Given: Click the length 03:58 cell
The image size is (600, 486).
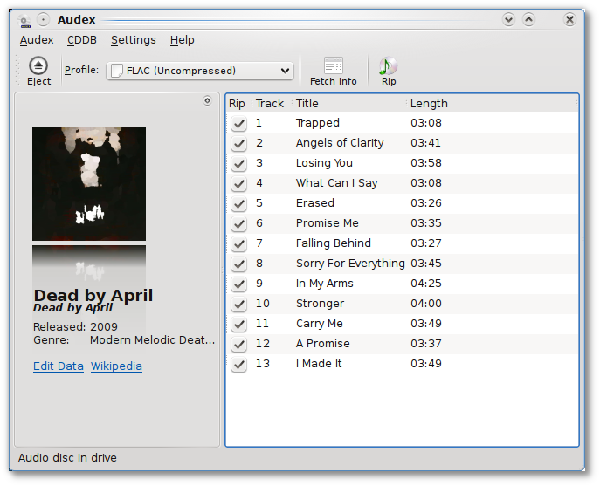Looking at the screenshot, I should point(426,163).
